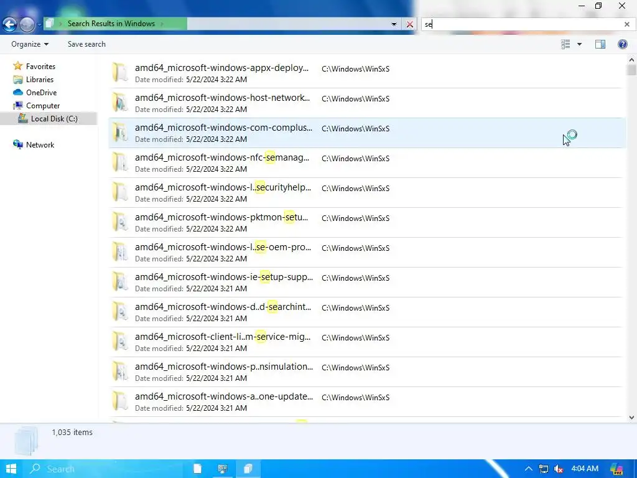637x478 pixels.
Task: Clear the search box text
Action: point(627,24)
